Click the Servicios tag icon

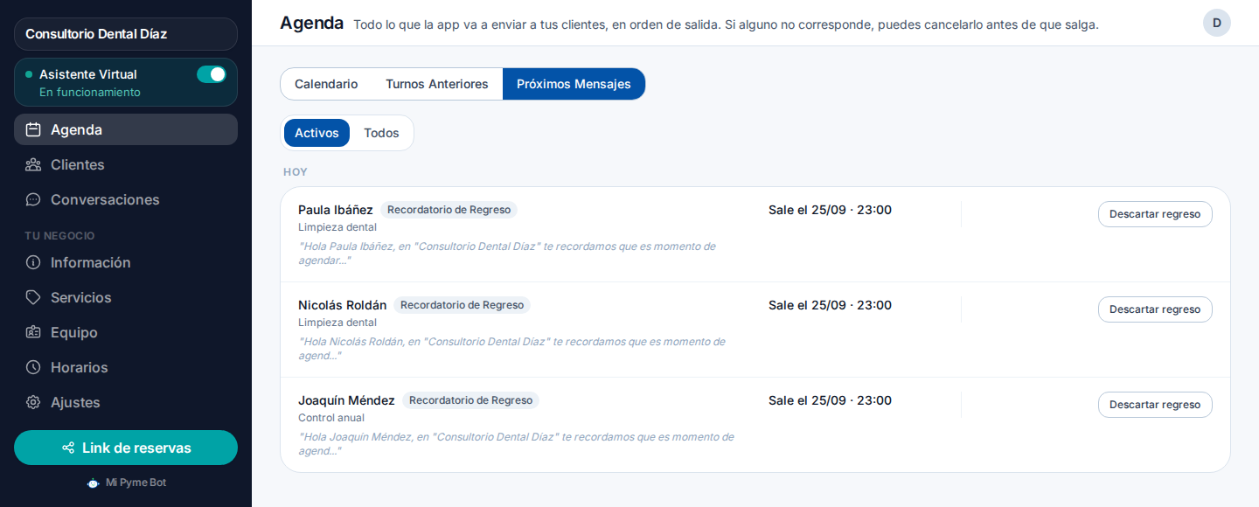point(33,297)
